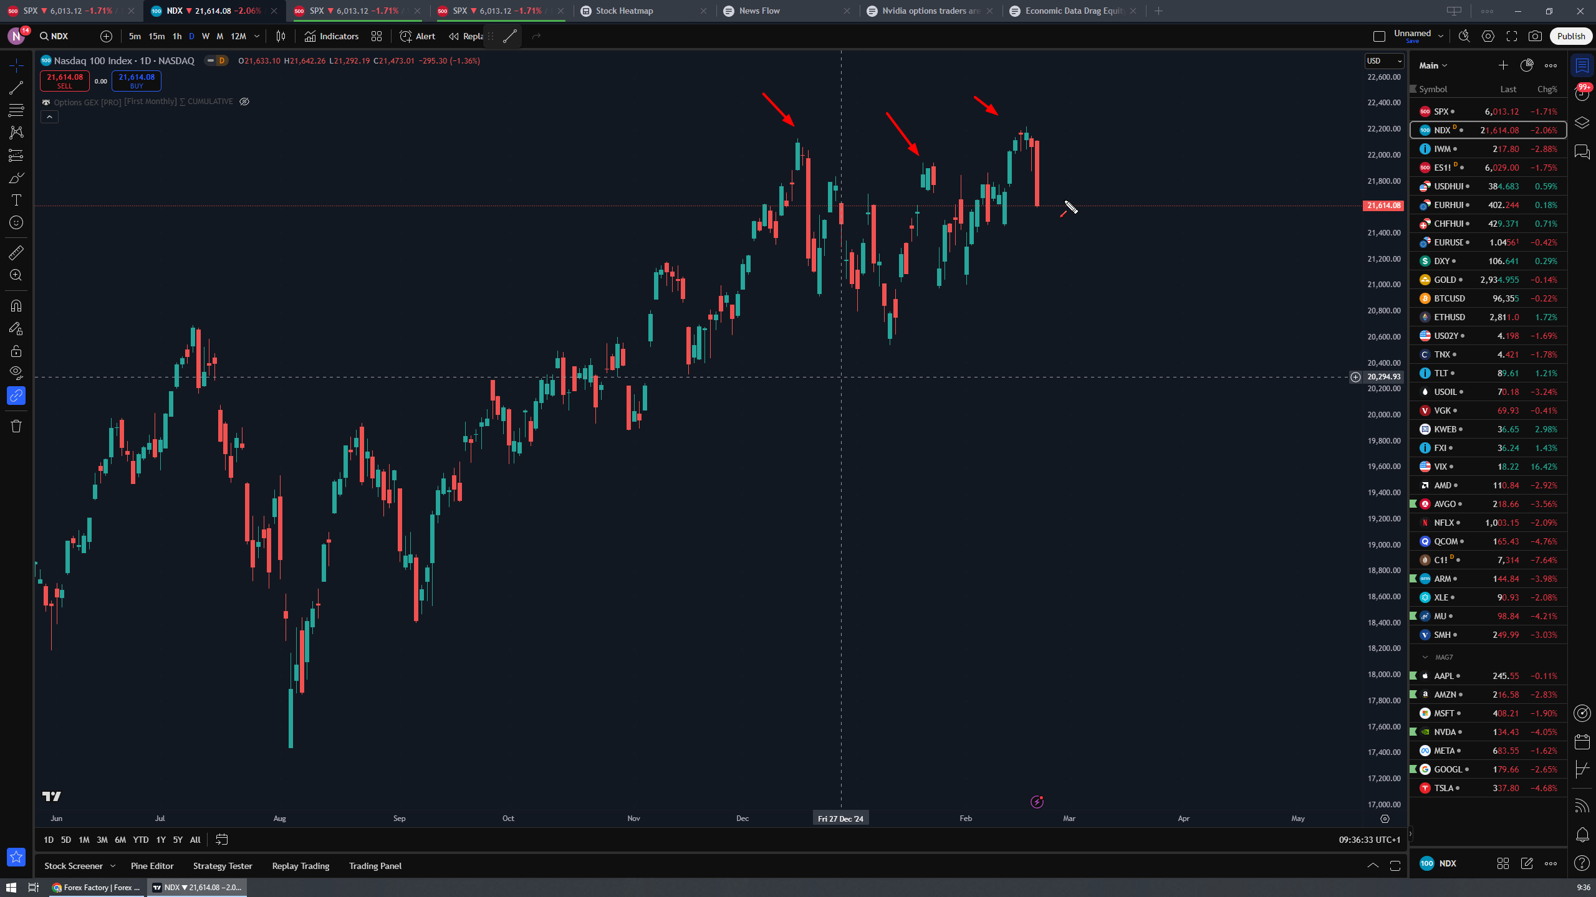Image resolution: width=1596 pixels, height=897 pixels.
Task: Open the Pine Editor panel tab
Action: (x=152, y=866)
